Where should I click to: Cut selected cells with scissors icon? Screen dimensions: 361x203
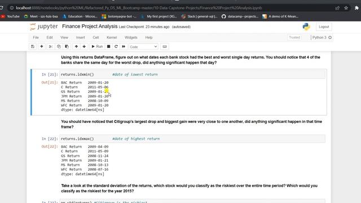point(51,47)
